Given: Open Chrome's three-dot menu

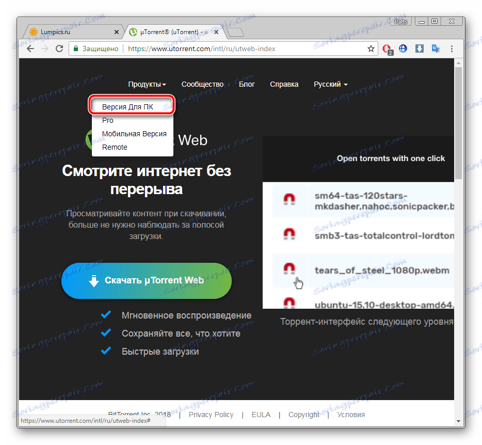Looking at the screenshot, I should 452,48.
